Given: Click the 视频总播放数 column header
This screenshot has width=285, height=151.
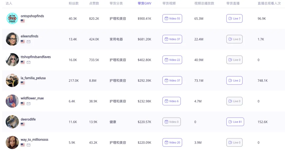Looking at the screenshot, I should click(x=204, y=3).
